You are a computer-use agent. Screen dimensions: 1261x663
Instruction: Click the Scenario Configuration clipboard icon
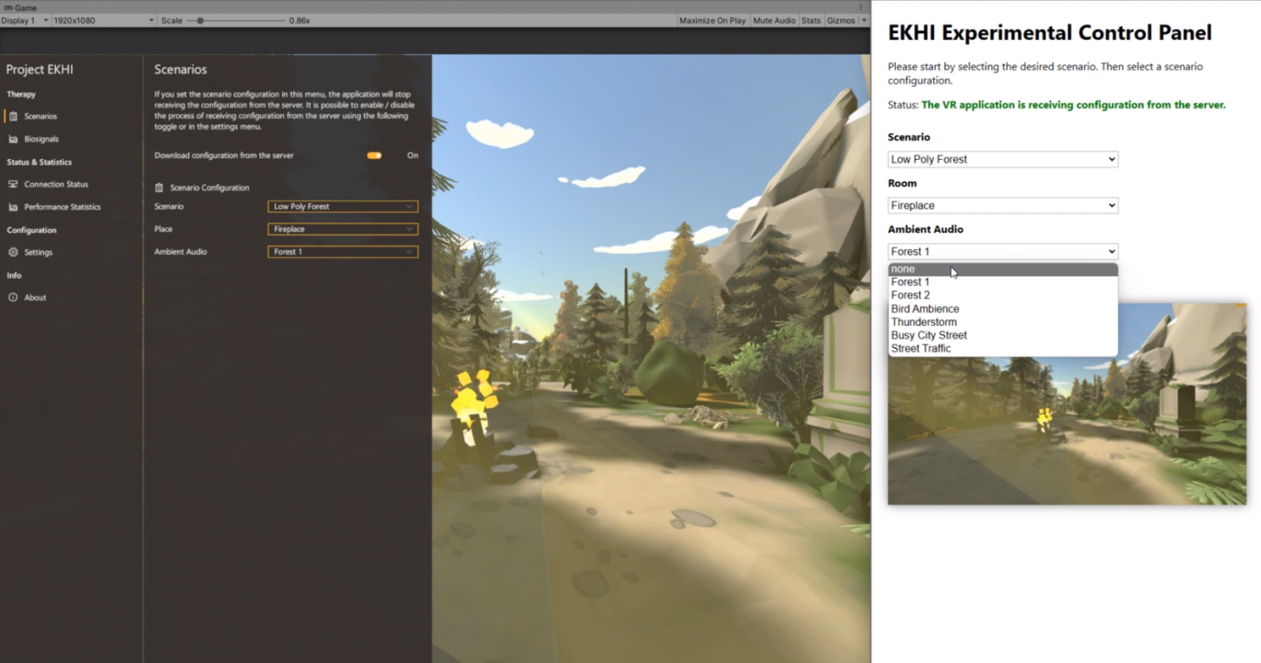click(159, 188)
